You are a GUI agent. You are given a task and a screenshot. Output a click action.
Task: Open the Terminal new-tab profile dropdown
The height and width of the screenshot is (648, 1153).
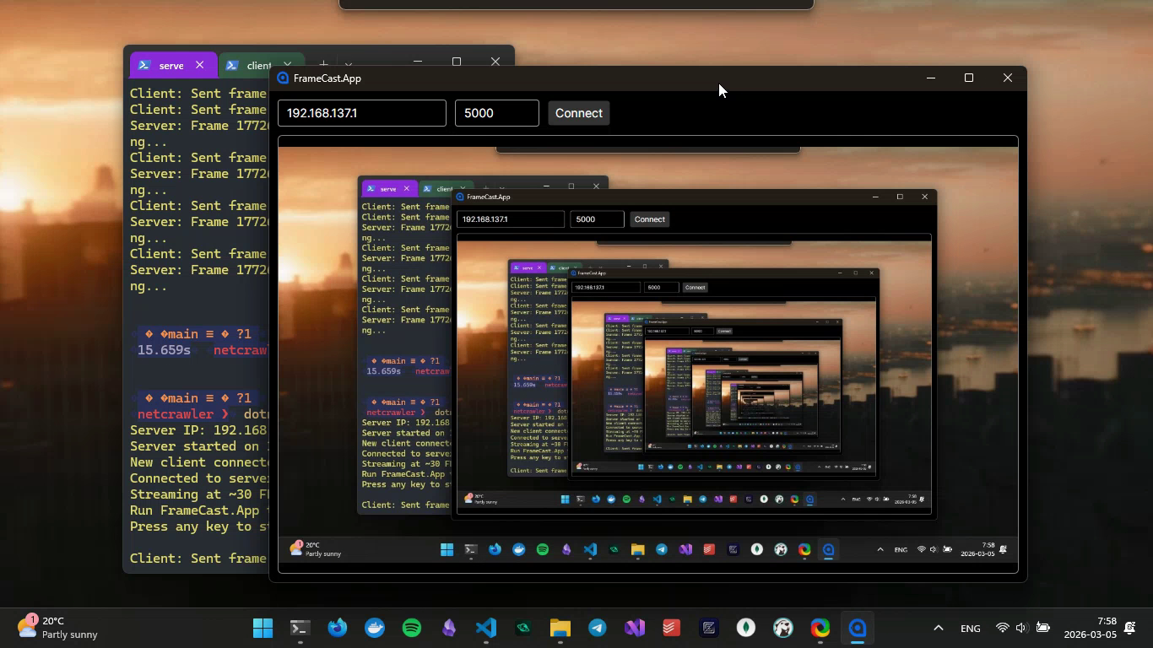[348, 64]
